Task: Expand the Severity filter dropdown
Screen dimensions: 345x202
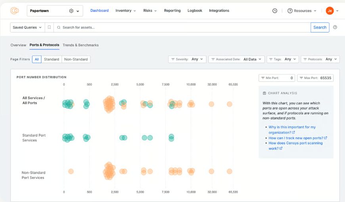Action: 187,59
